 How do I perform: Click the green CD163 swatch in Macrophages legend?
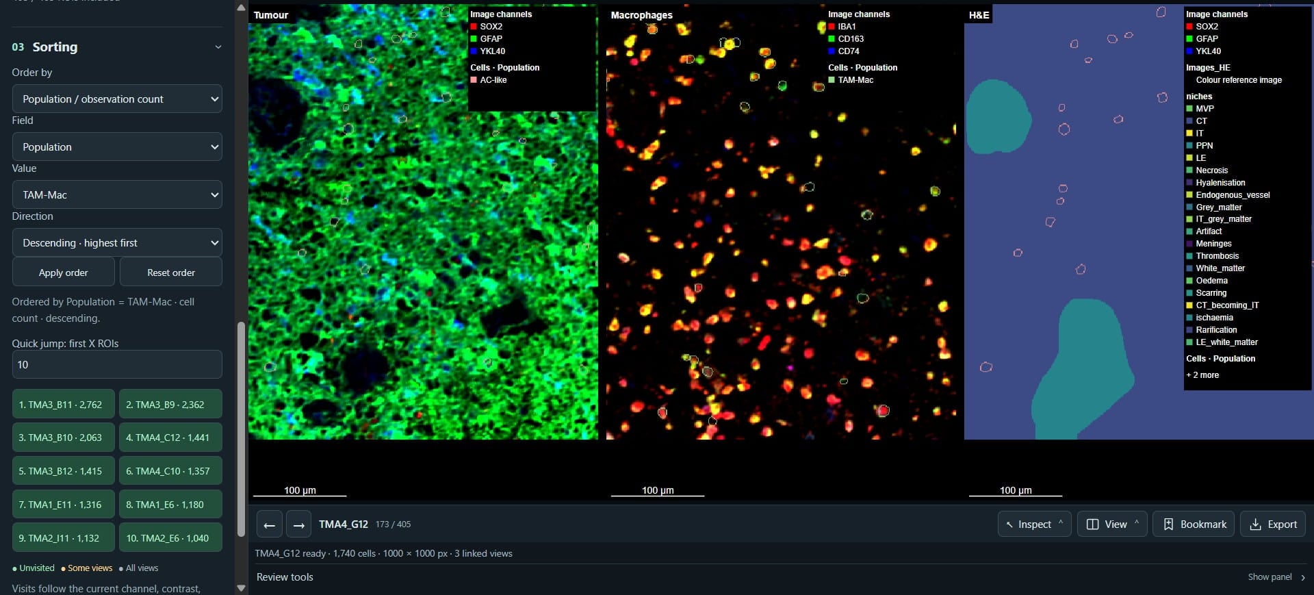click(832, 39)
